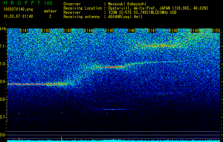Click the 0.6 kHz axis label
This screenshot has width=223, height=142.
(x=3, y=135)
